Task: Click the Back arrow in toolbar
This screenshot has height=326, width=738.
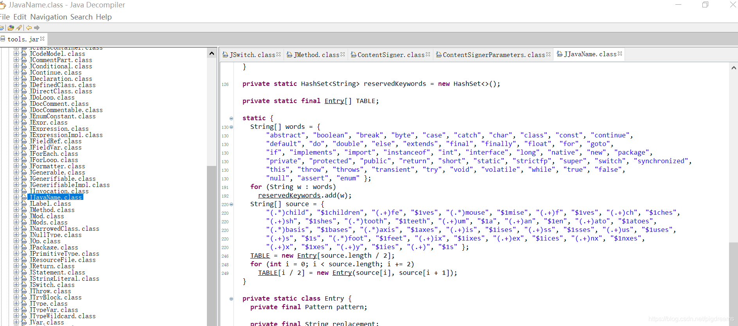Action: (x=29, y=28)
